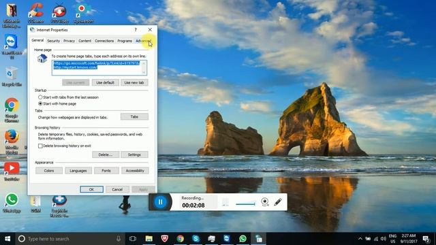This screenshot has height=245, width=436.
Task: Open the Tabs settings button
Action: 134,116
